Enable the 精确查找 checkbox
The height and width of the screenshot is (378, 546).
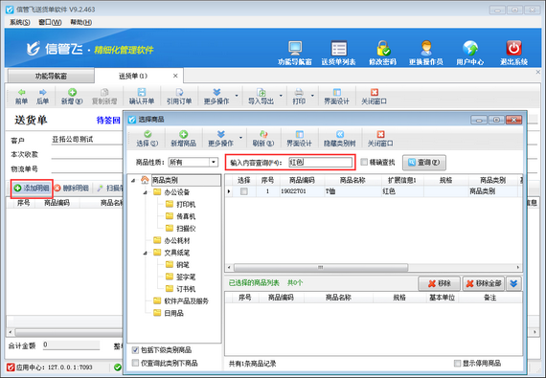[x=364, y=162]
